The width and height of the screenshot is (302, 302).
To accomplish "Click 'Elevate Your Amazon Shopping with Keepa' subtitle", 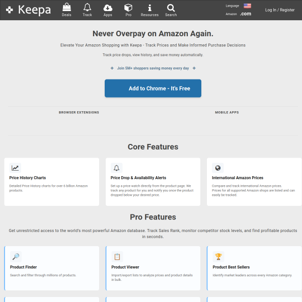I will pos(153,45).
